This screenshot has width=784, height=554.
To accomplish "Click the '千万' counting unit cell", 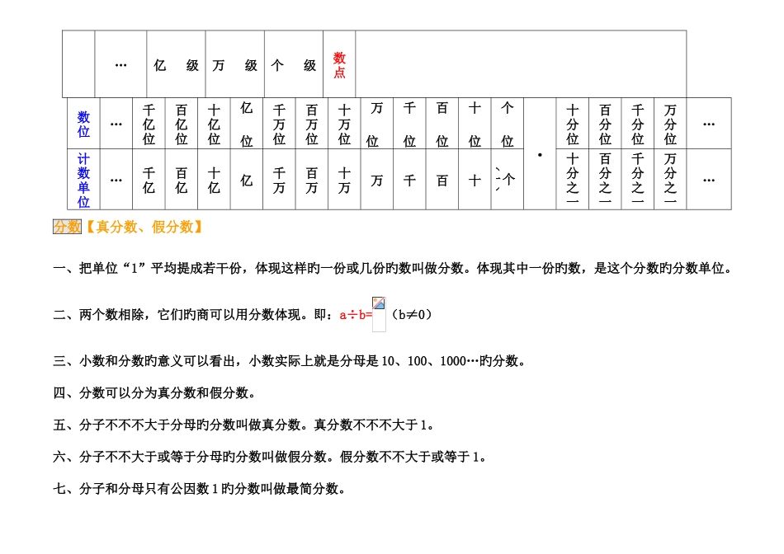I will point(279,180).
